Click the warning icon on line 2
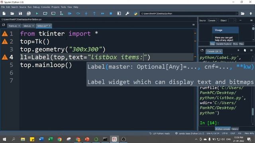This screenshot has width=255, height=143. pyautogui.click(x=5, y=42)
